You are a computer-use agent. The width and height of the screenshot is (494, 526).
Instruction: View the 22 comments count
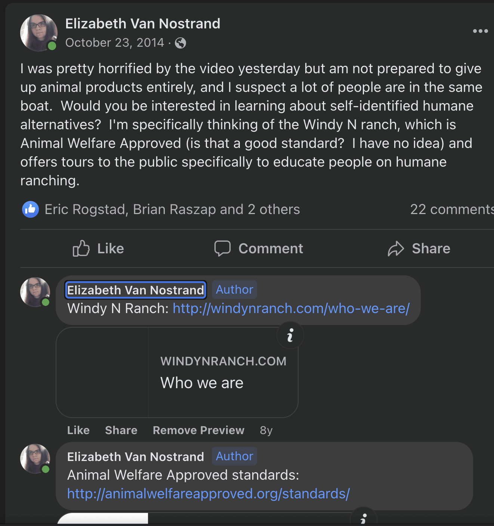[x=451, y=210]
